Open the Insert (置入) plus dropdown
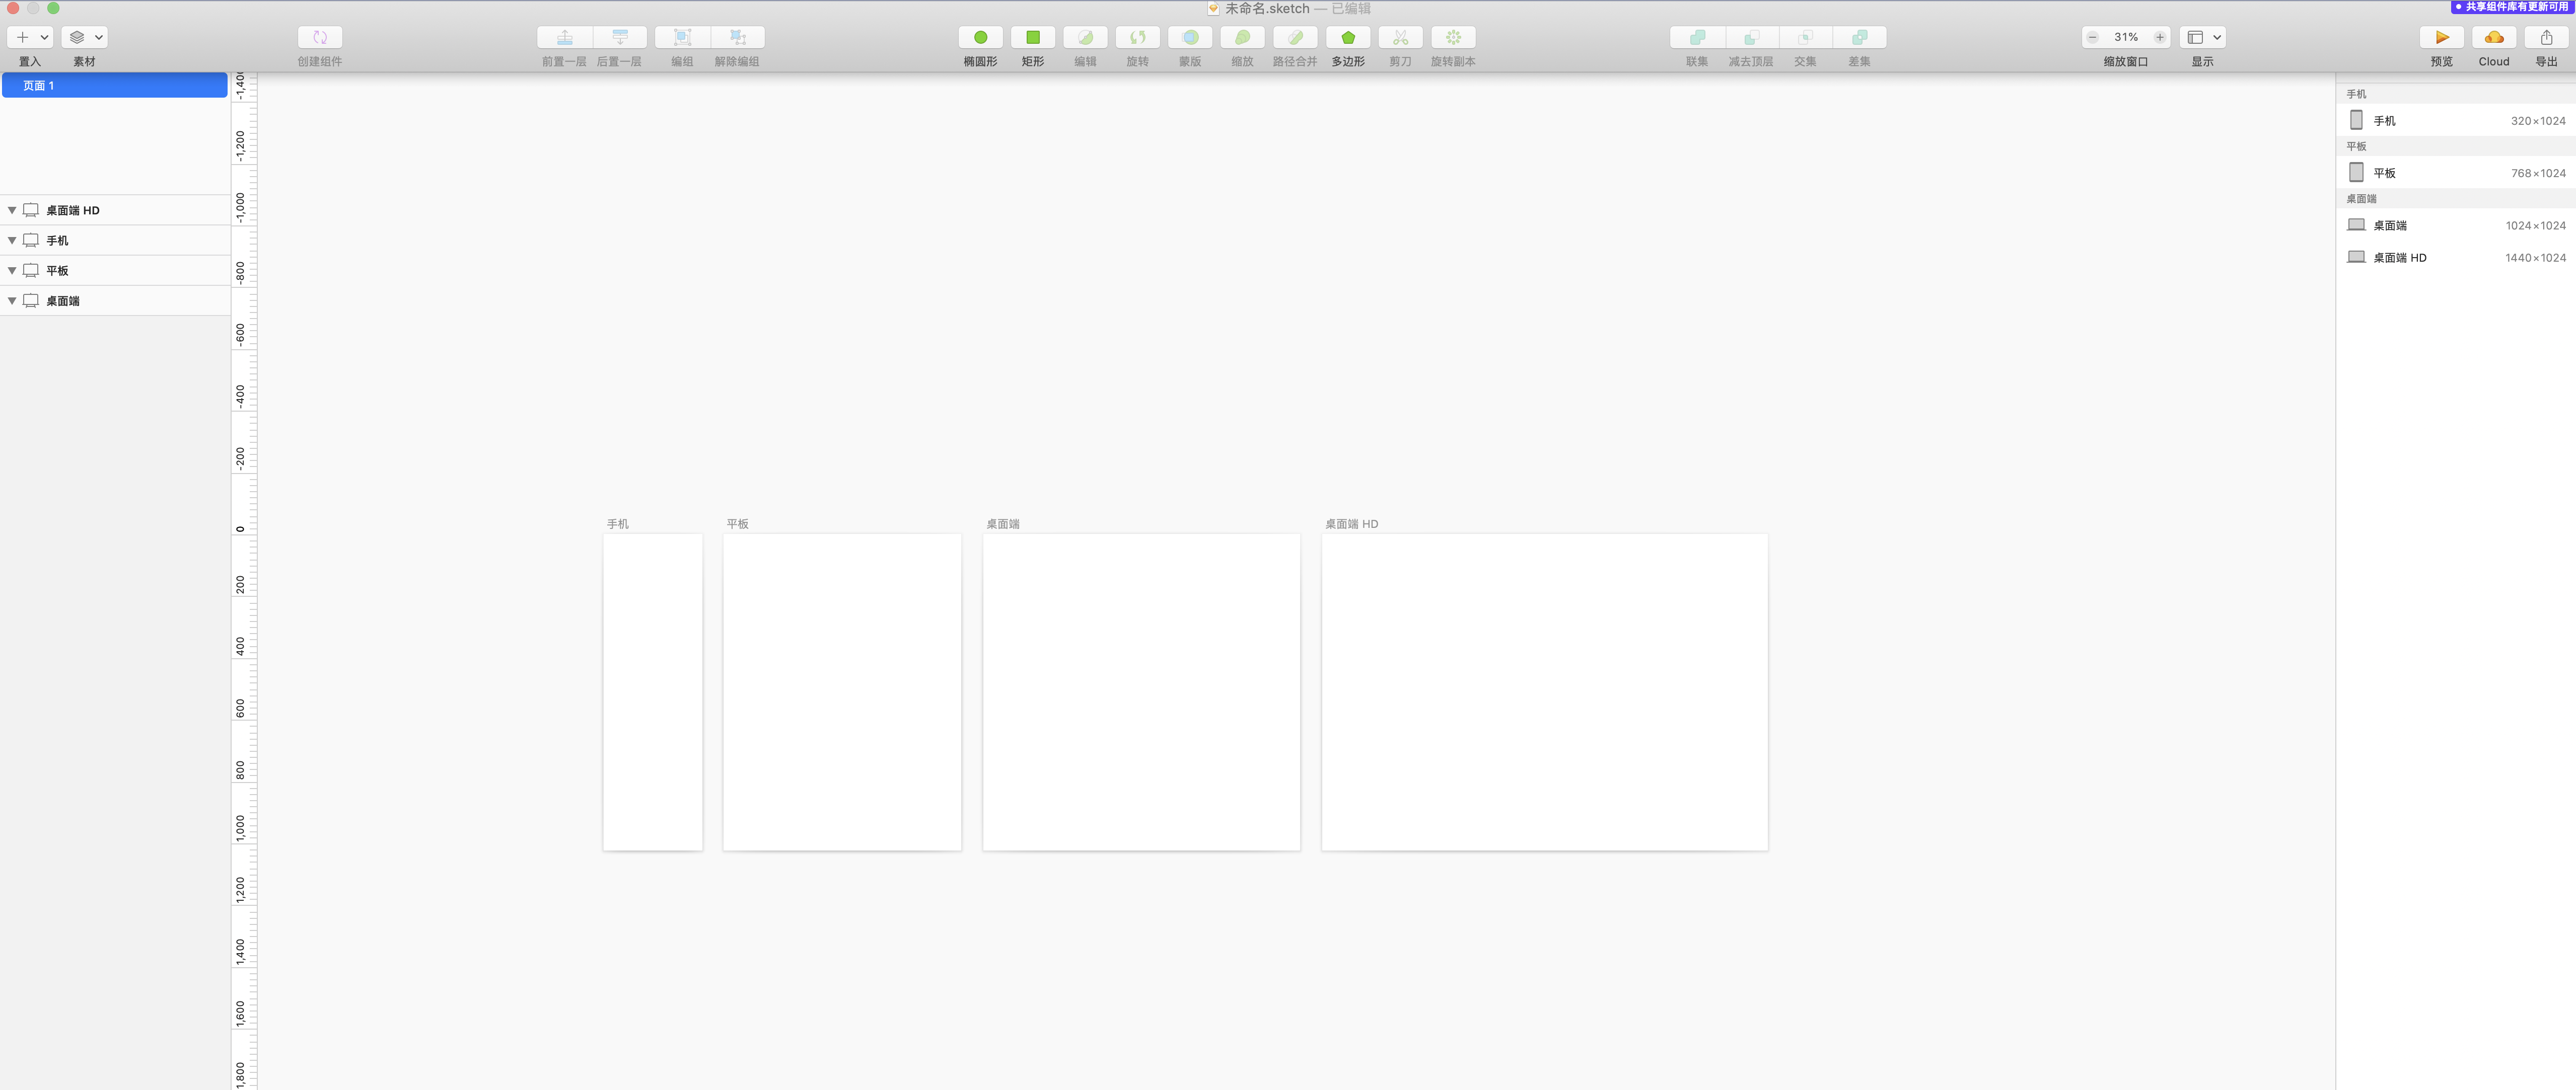The width and height of the screenshot is (2576, 1090). [30, 38]
